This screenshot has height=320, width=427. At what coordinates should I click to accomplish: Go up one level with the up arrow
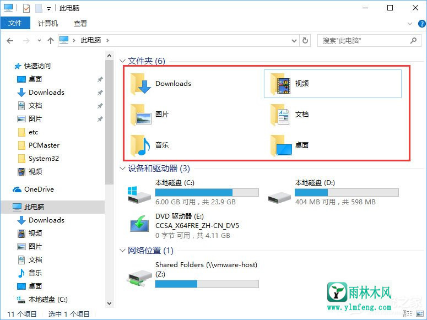[x=51, y=41]
